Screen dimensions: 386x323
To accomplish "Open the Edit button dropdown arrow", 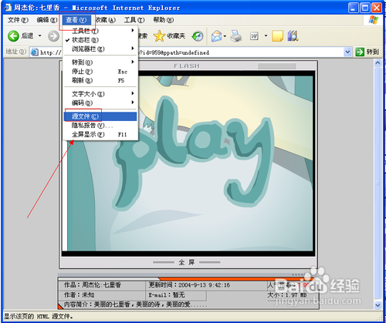I will tap(266, 36).
